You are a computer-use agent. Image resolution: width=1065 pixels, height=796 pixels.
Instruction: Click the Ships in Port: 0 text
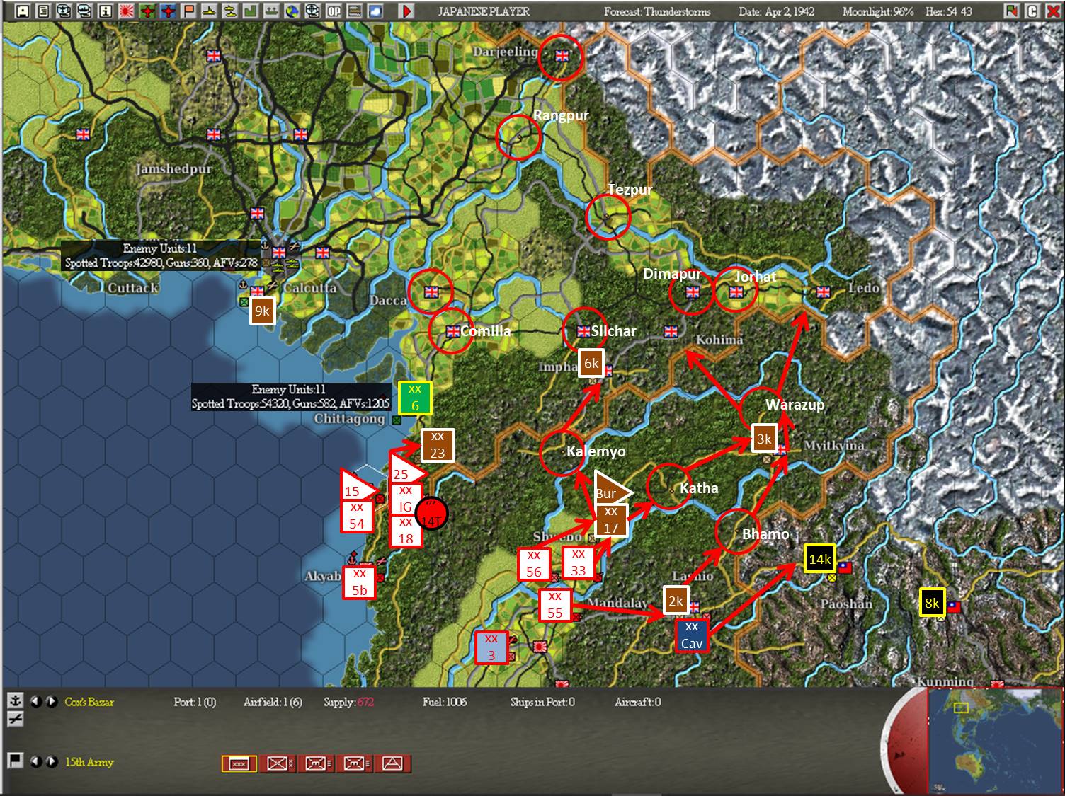542,702
